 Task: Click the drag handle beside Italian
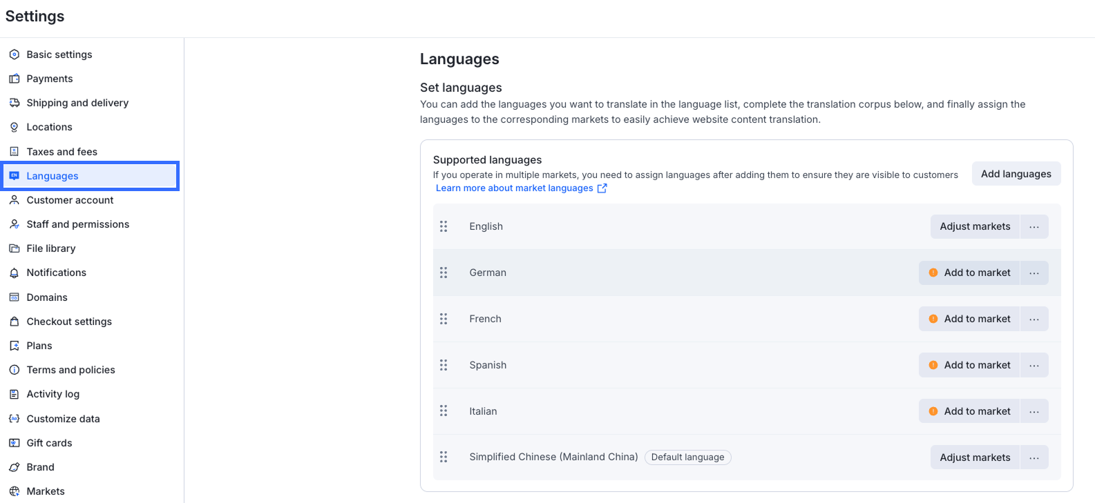point(444,411)
